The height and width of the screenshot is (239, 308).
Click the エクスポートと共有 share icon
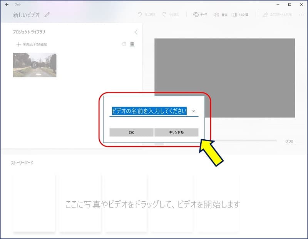pyautogui.click(x=265, y=15)
